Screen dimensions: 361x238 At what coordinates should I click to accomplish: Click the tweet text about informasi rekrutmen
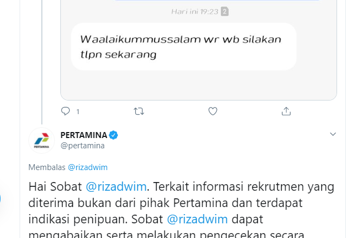(x=181, y=209)
